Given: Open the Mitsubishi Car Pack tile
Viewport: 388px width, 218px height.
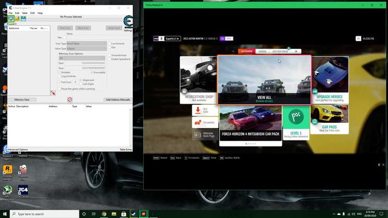Looking at the screenshot, I should click(x=250, y=125).
